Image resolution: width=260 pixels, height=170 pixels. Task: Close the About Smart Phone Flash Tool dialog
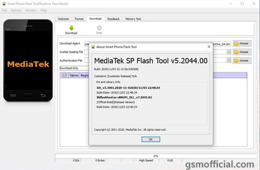click(209, 47)
